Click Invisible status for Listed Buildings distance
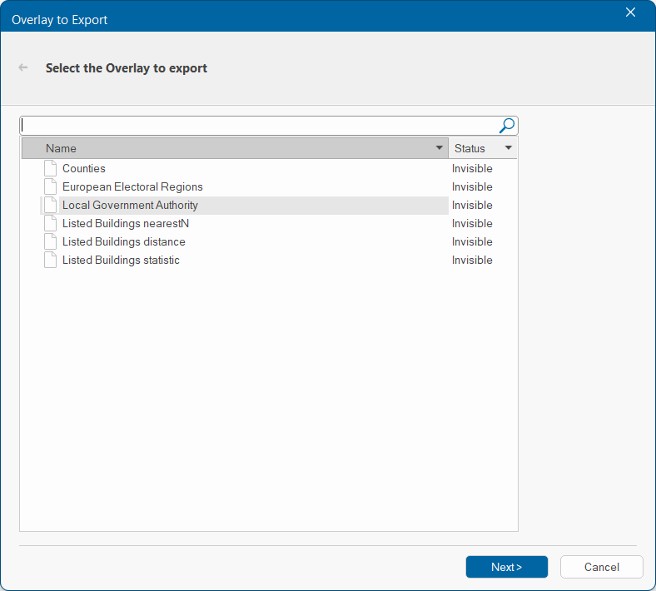Screen dimensions: 656x591 click(472, 241)
